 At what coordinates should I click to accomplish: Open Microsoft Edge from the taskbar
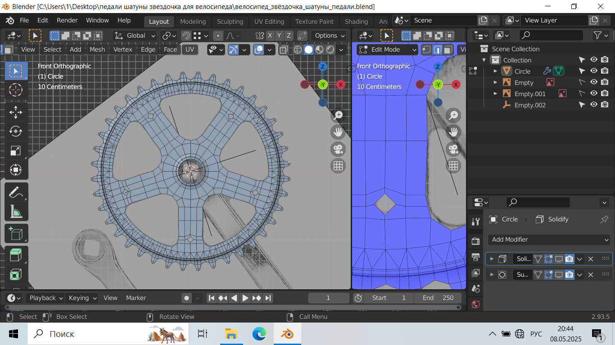(259, 334)
